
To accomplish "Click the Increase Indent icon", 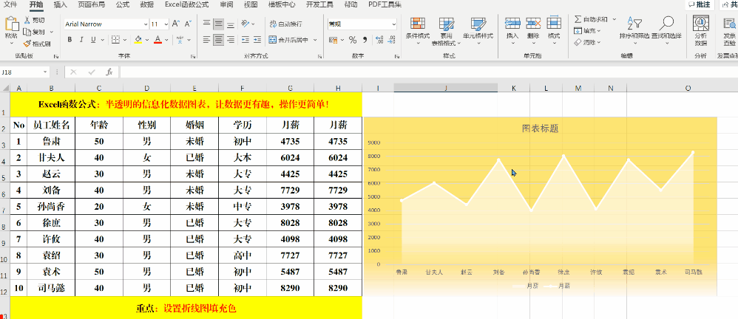I will (257, 40).
